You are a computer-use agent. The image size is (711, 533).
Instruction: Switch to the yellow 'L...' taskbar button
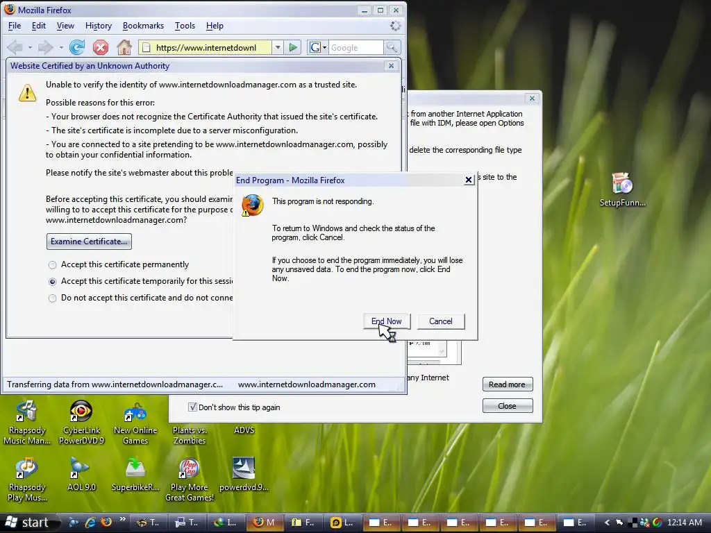[x=342, y=523]
